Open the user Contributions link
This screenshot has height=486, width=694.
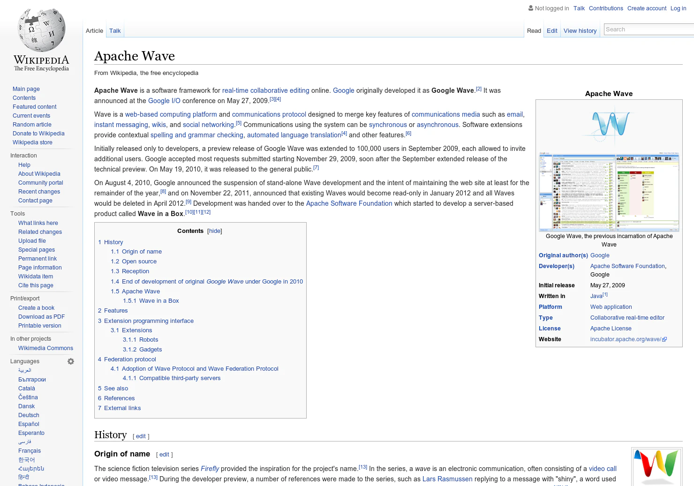(606, 8)
